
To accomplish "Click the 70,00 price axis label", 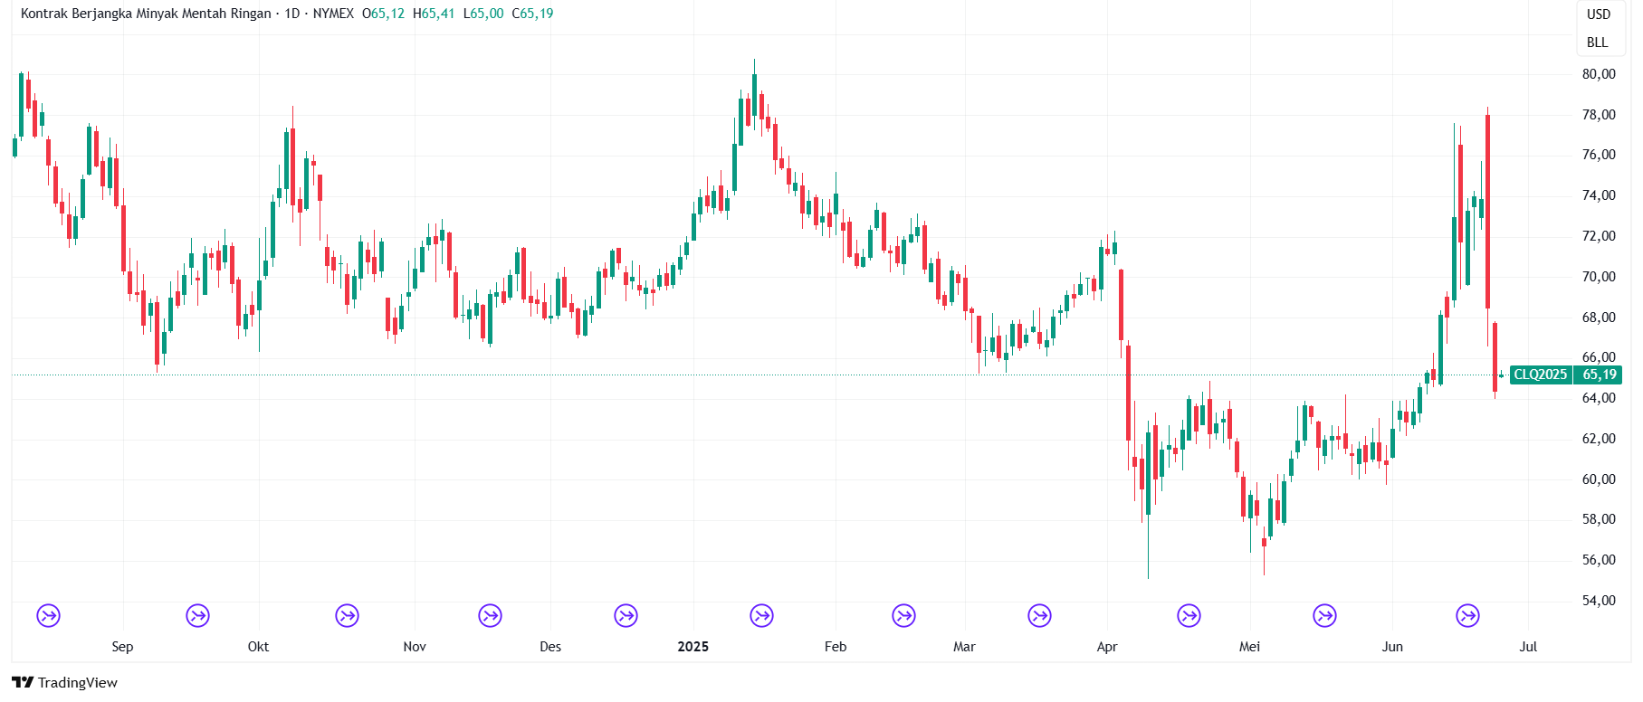I will 1599,277.
